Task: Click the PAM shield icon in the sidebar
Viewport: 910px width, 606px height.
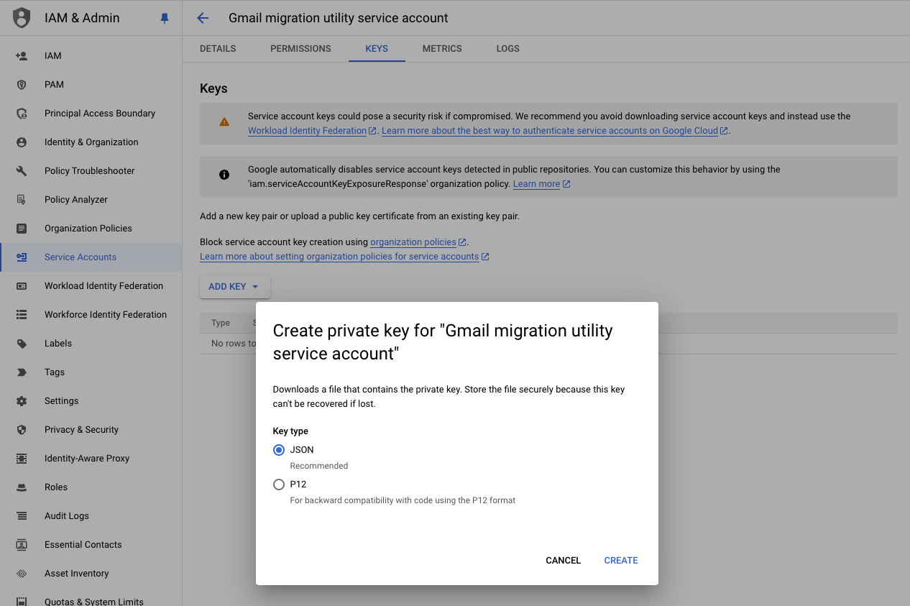Action: pos(22,84)
